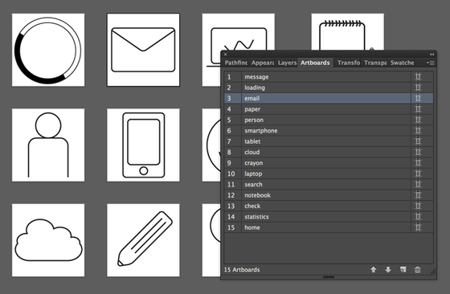Open artboard options icon for tablet
This screenshot has width=450, height=294.
pyautogui.click(x=418, y=141)
